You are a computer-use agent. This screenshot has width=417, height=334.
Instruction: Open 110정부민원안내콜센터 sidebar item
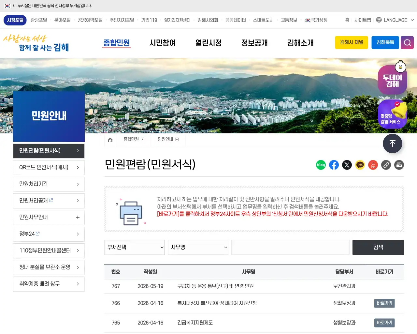[49, 251]
